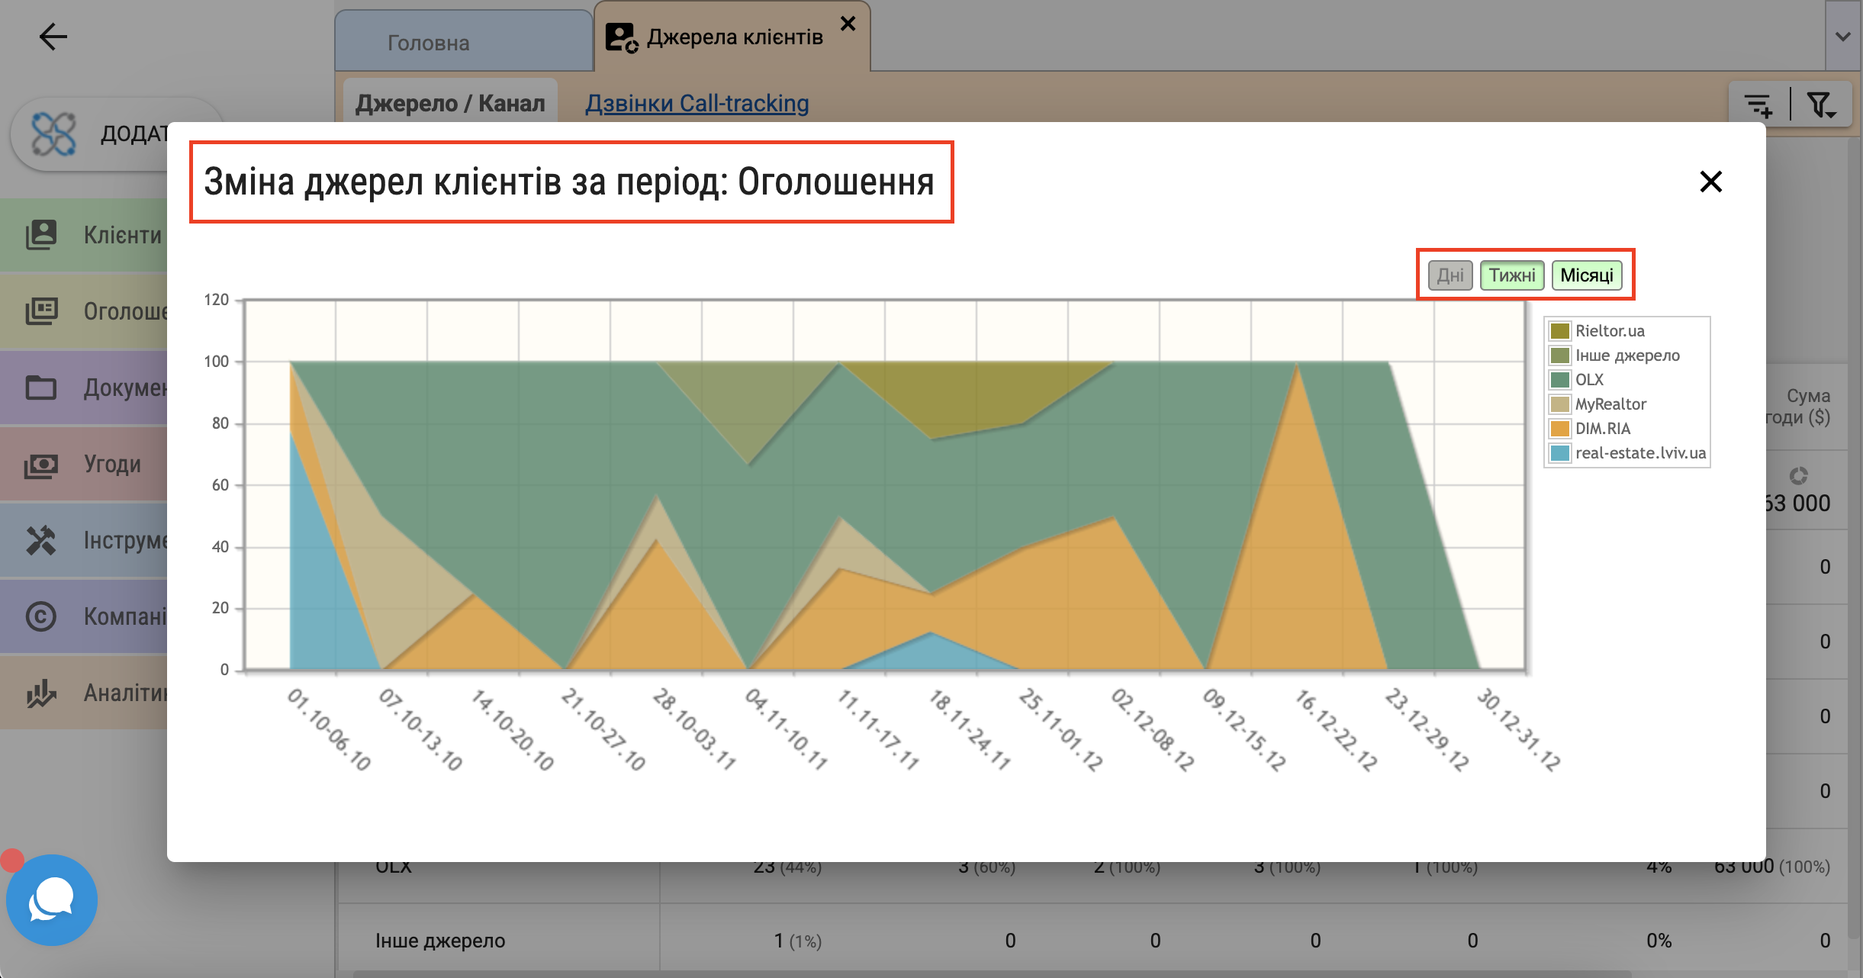This screenshot has width=1863, height=978.
Task: Open the Інструменти tools icon
Action: coord(41,540)
